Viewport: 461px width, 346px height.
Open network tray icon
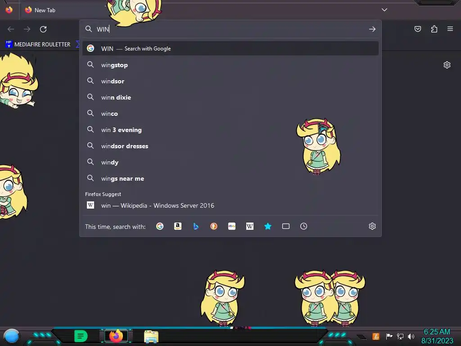[x=400, y=336]
